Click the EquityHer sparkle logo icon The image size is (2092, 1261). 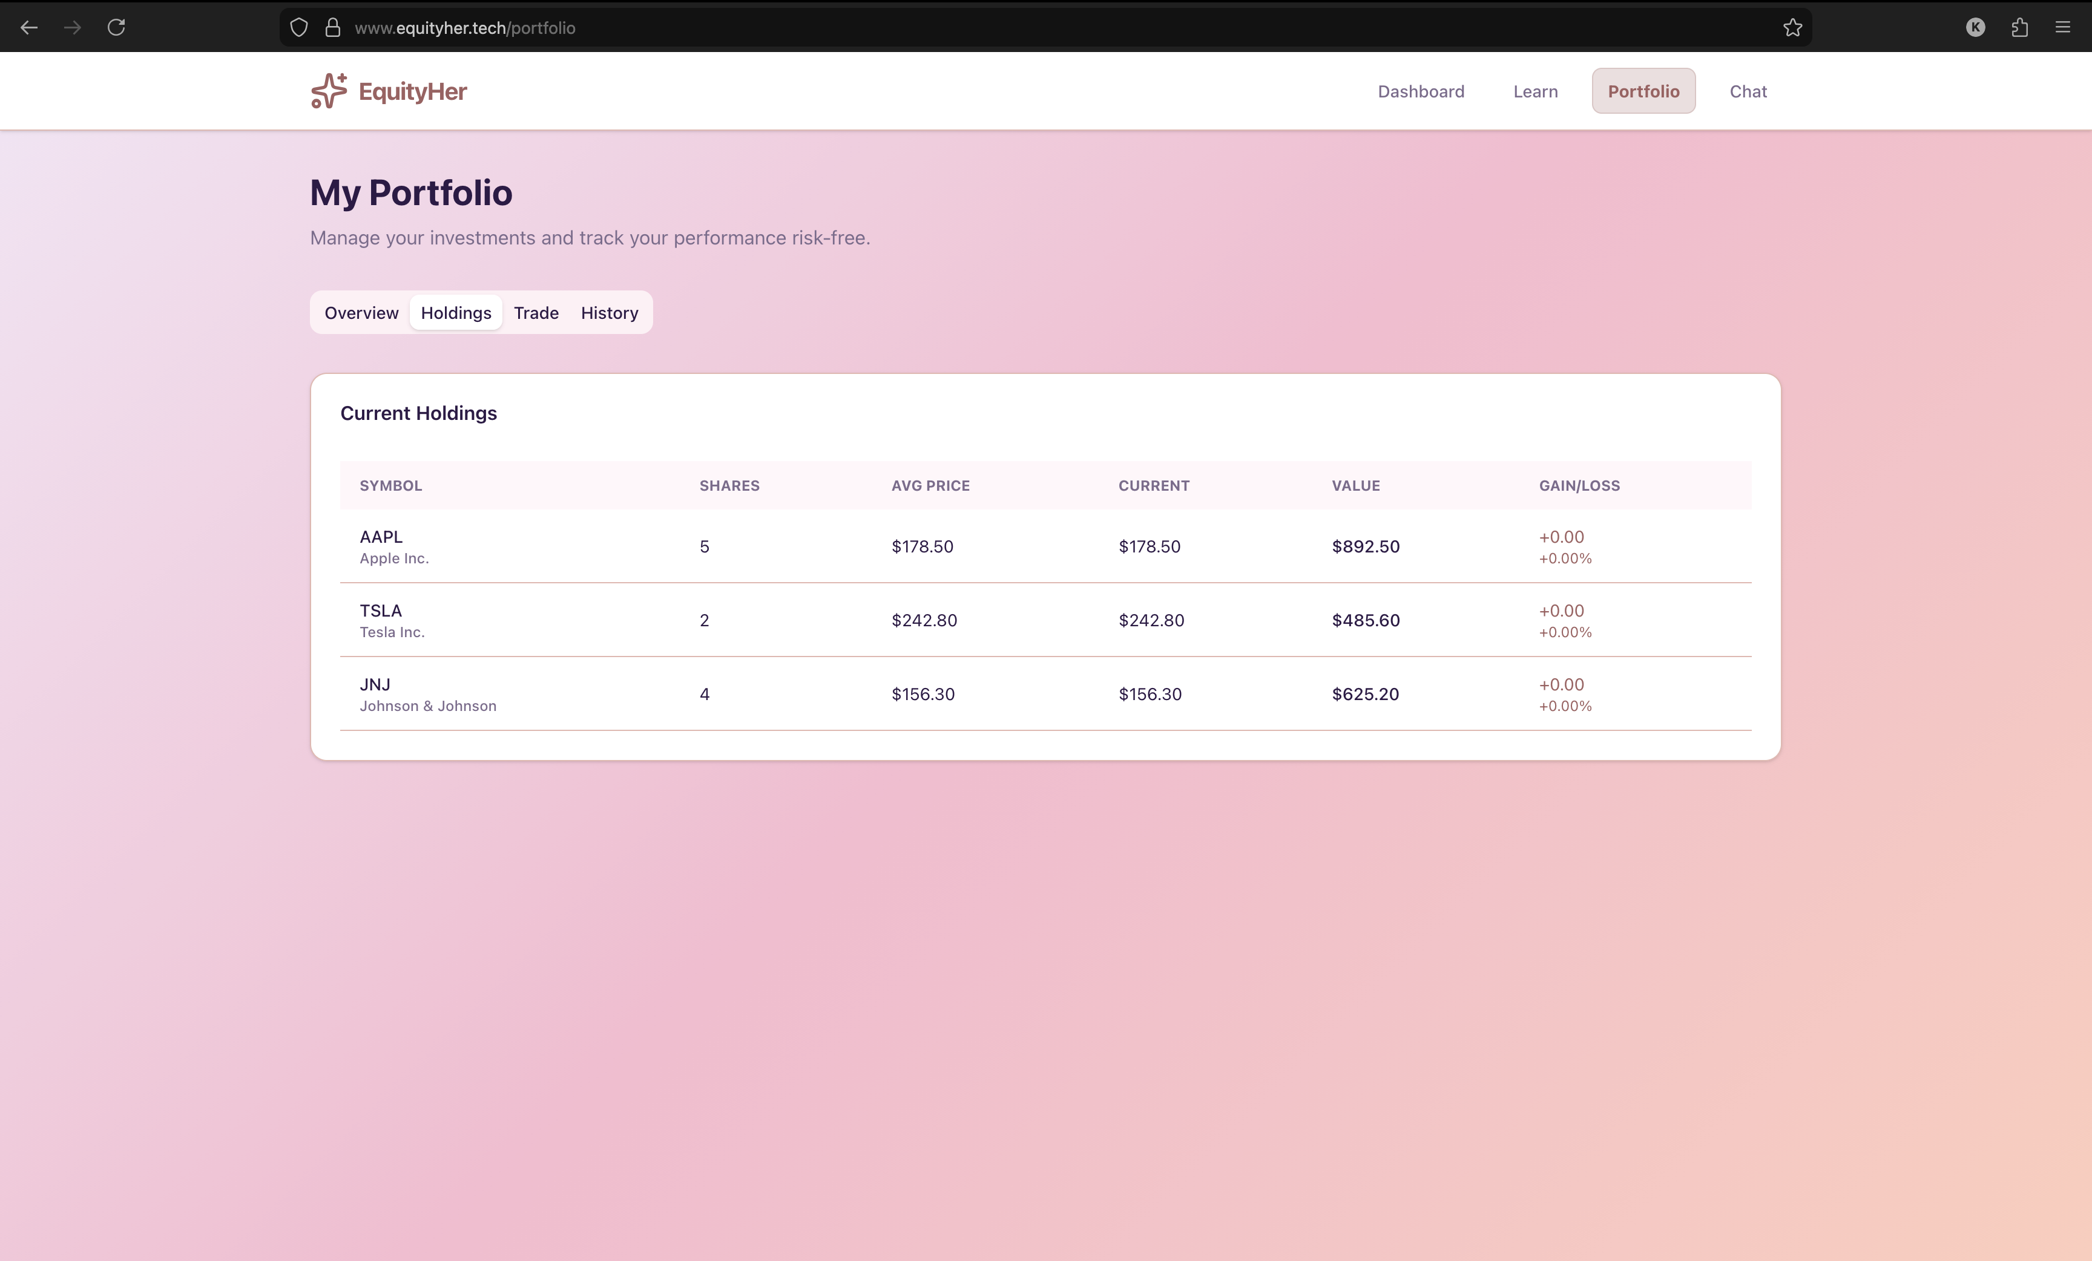(x=329, y=91)
